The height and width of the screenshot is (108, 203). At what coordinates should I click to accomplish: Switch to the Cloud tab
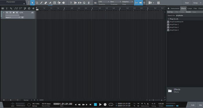pos(200,8)
